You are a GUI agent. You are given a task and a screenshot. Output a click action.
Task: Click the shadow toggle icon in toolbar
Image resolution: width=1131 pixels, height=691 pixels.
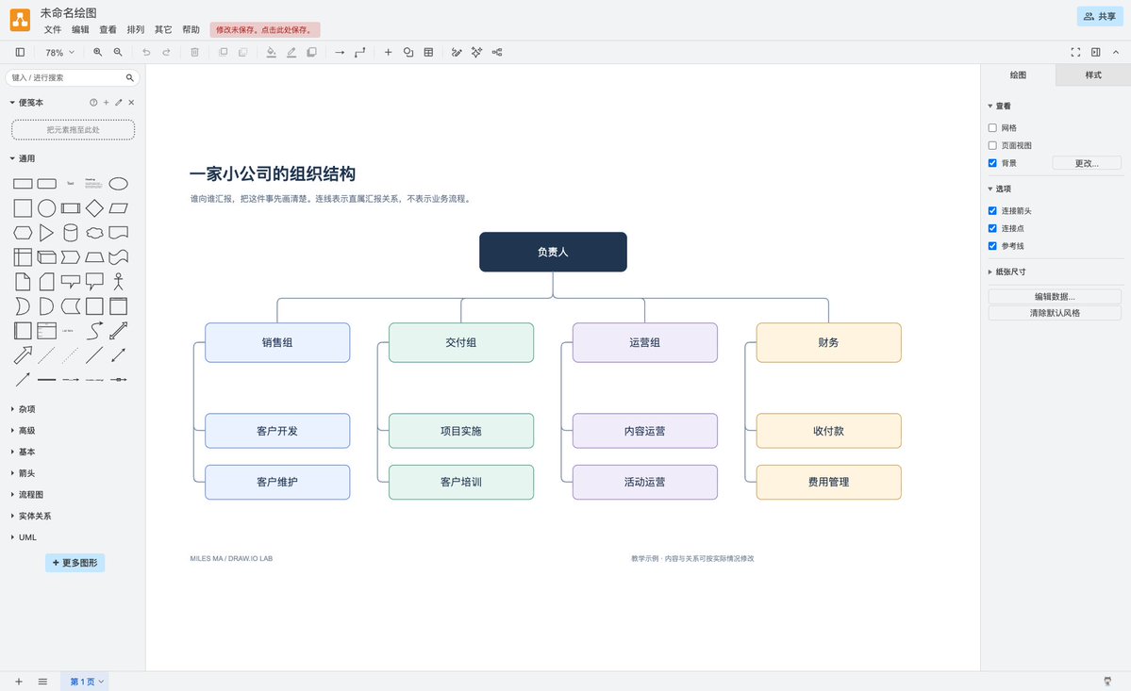311,53
